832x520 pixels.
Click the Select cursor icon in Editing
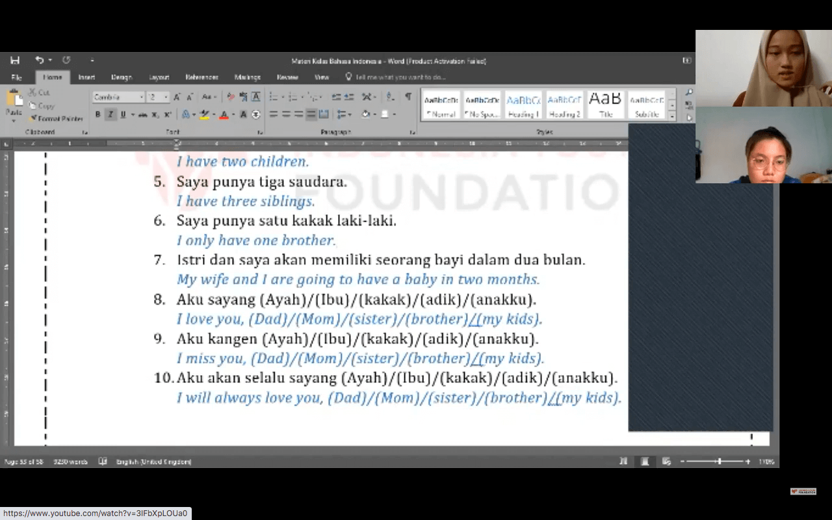coord(689,118)
